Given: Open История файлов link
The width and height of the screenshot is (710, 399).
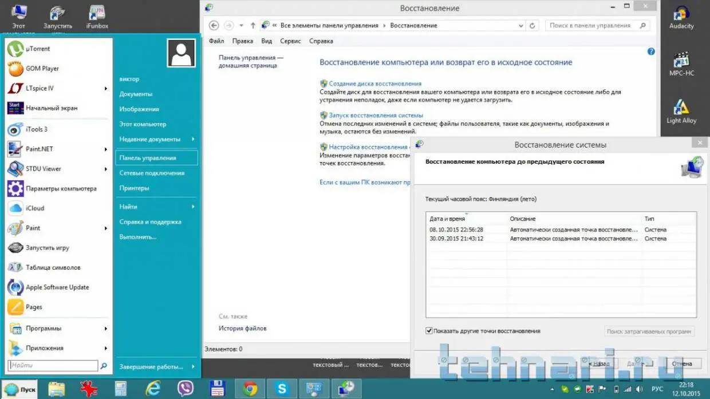Looking at the screenshot, I should [242, 329].
